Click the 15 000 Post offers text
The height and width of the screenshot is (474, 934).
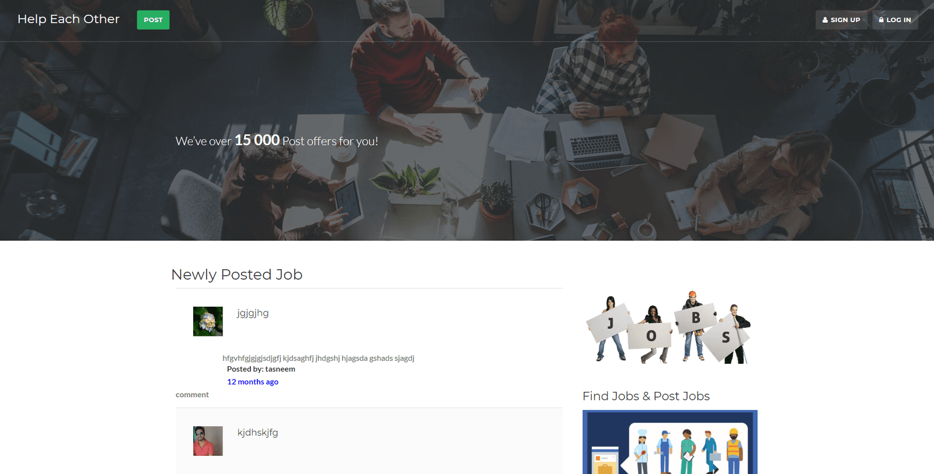click(x=277, y=141)
